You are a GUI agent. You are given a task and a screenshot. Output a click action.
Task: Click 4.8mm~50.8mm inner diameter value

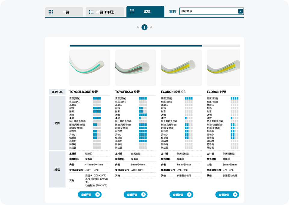coord(94,164)
